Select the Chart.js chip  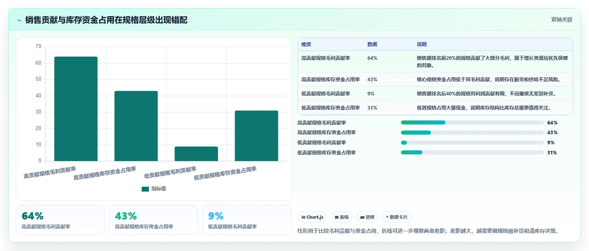coord(312,217)
